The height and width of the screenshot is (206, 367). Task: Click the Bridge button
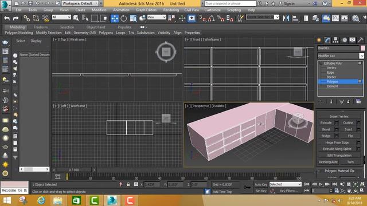326,136
